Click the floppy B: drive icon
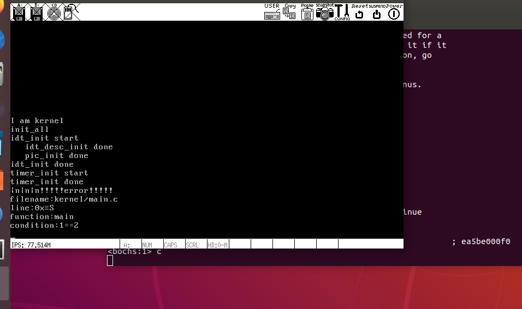Image resolution: width=522 pixels, height=309 pixels. (36, 12)
